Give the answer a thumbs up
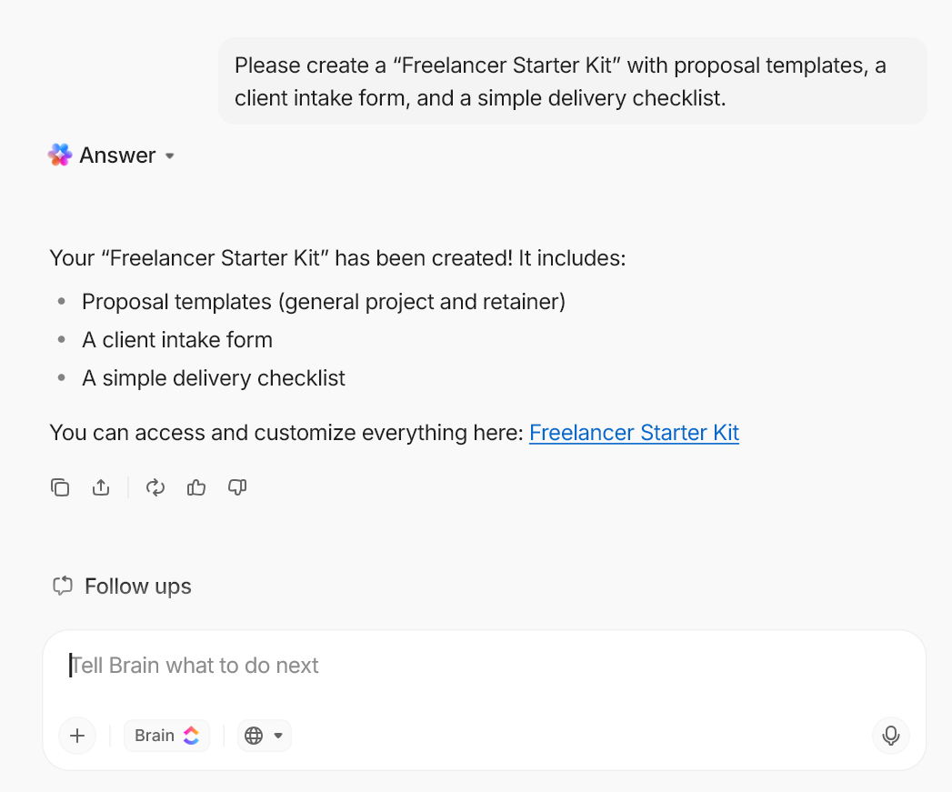Screen dimensions: 952x792 coord(196,487)
